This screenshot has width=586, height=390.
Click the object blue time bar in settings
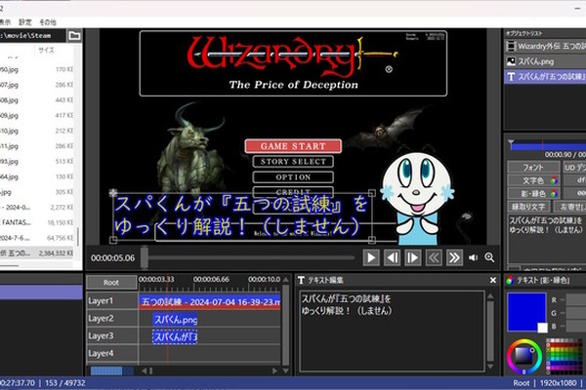(548, 146)
